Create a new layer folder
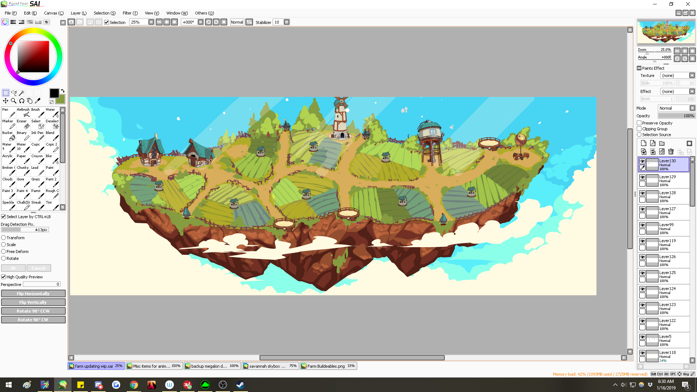The width and height of the screenshot is (697, 392). 662,143
